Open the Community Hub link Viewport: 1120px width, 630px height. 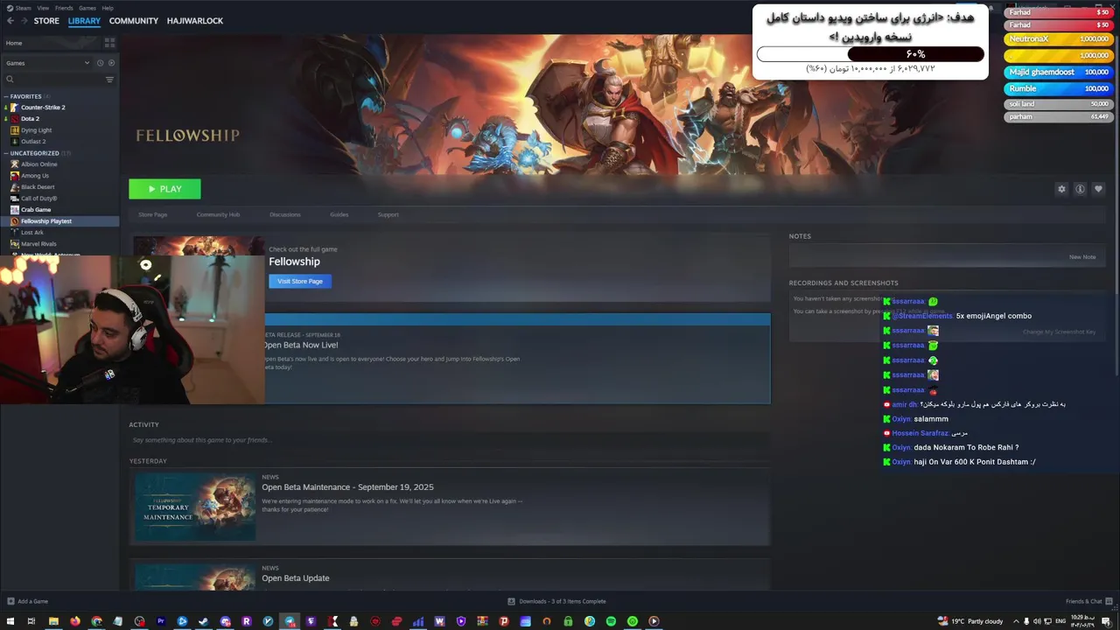tap(218, 214)
